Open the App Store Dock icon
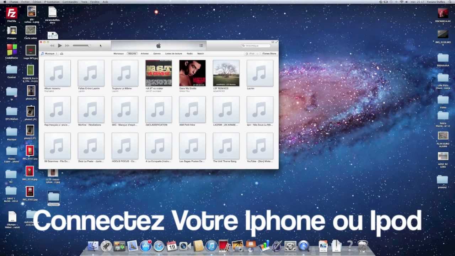 pos(145,246)
